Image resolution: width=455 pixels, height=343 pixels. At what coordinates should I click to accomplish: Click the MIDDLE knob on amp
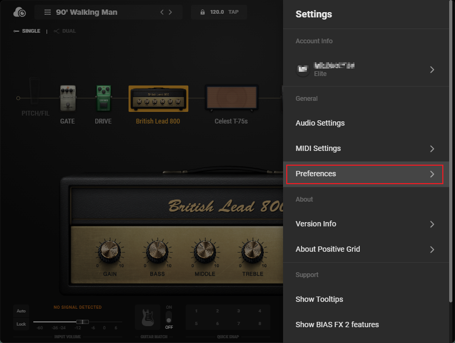pos(205,251)
